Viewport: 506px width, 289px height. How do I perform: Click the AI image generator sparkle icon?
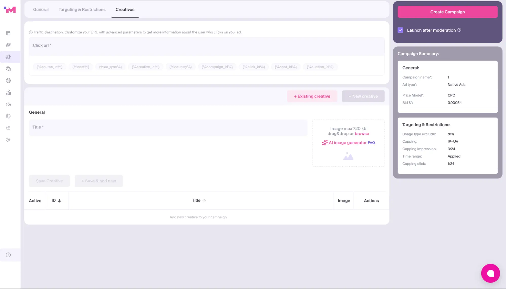pyautogui.click(x=325, y=143)
